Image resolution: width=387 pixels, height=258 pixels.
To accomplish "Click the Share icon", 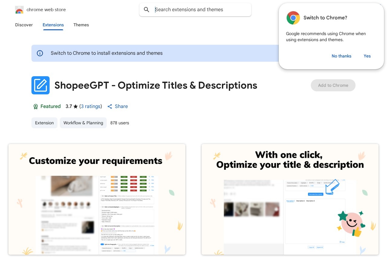I will 110,106.
